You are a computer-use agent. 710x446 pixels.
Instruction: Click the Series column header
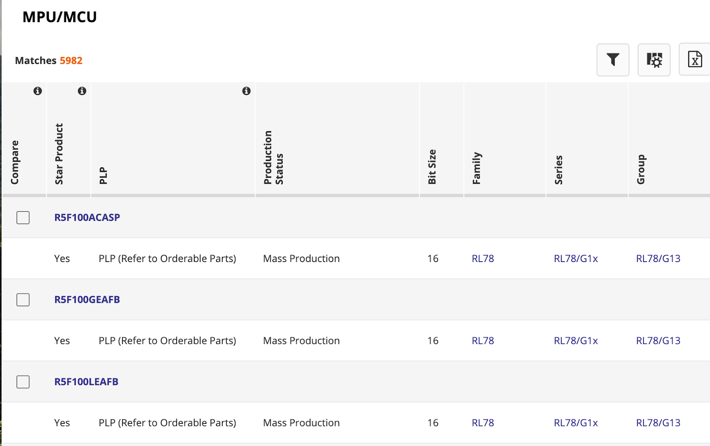tap(558, 170)
